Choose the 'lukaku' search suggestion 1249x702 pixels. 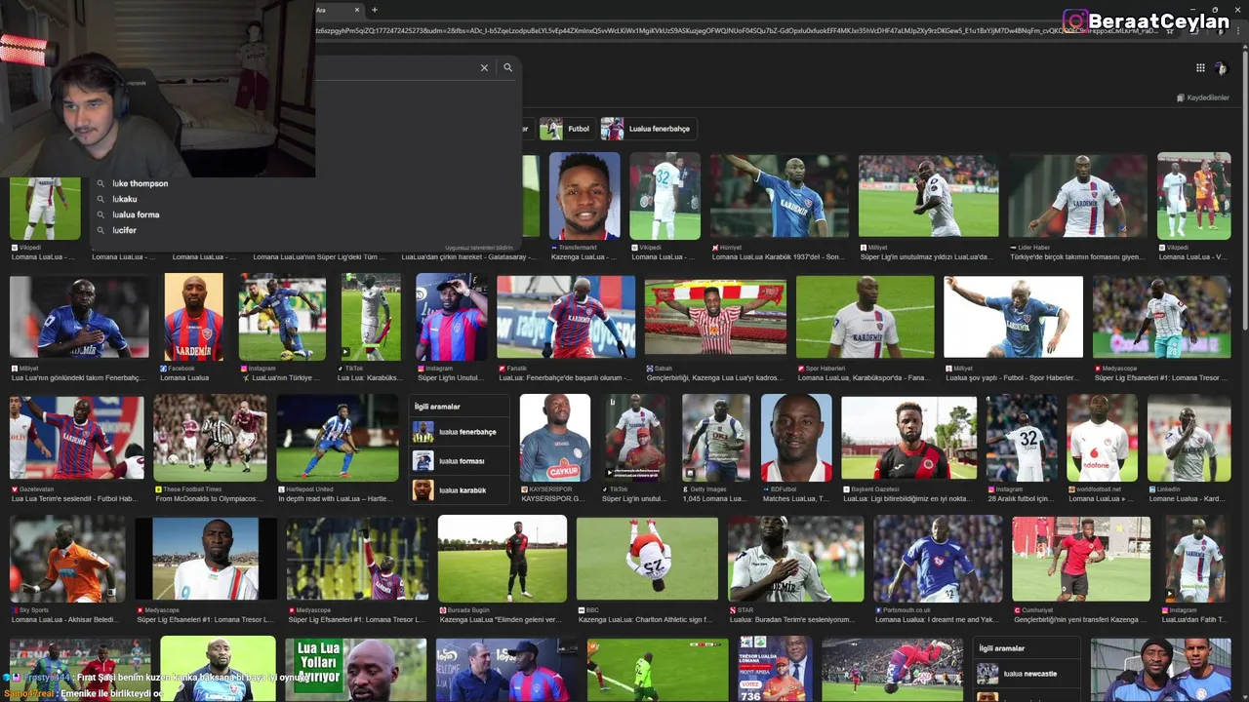[x=125, y=199]
